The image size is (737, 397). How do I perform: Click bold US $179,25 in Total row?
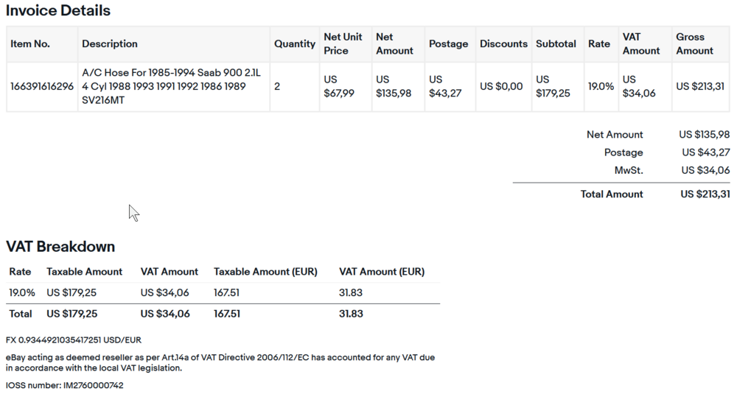72,314
